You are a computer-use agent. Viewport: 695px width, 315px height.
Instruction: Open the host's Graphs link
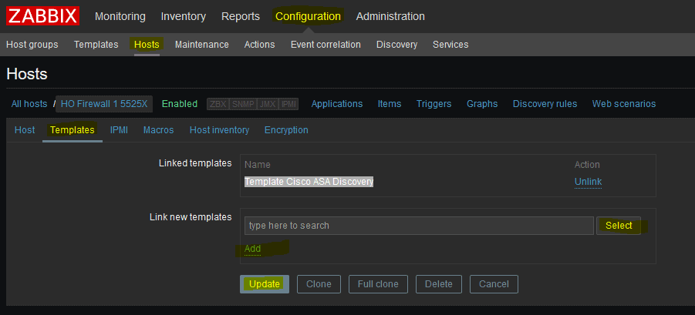(x=482, y=104)
